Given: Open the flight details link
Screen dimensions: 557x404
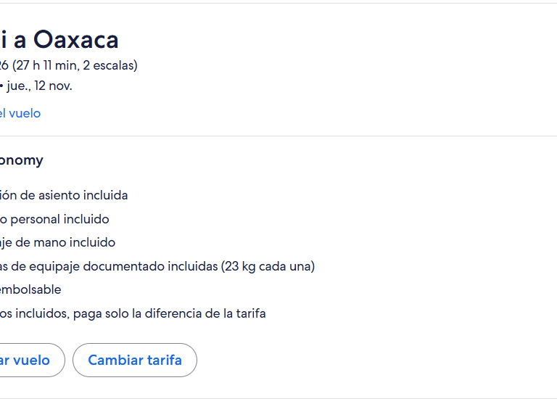Looking at the screenshot, I should pos(20,113).
